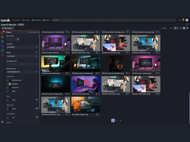The height and width of the screenshot is (142, 190).
Task: Favorite flock_media review.png
Action: 66,53
